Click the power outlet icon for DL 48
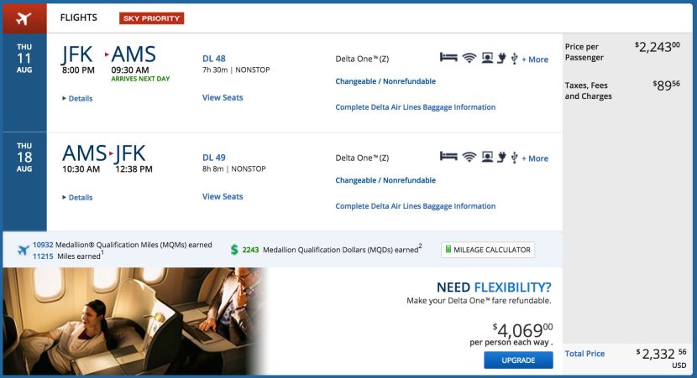This screenshot has width=697, height=378. tap(501, 58)
